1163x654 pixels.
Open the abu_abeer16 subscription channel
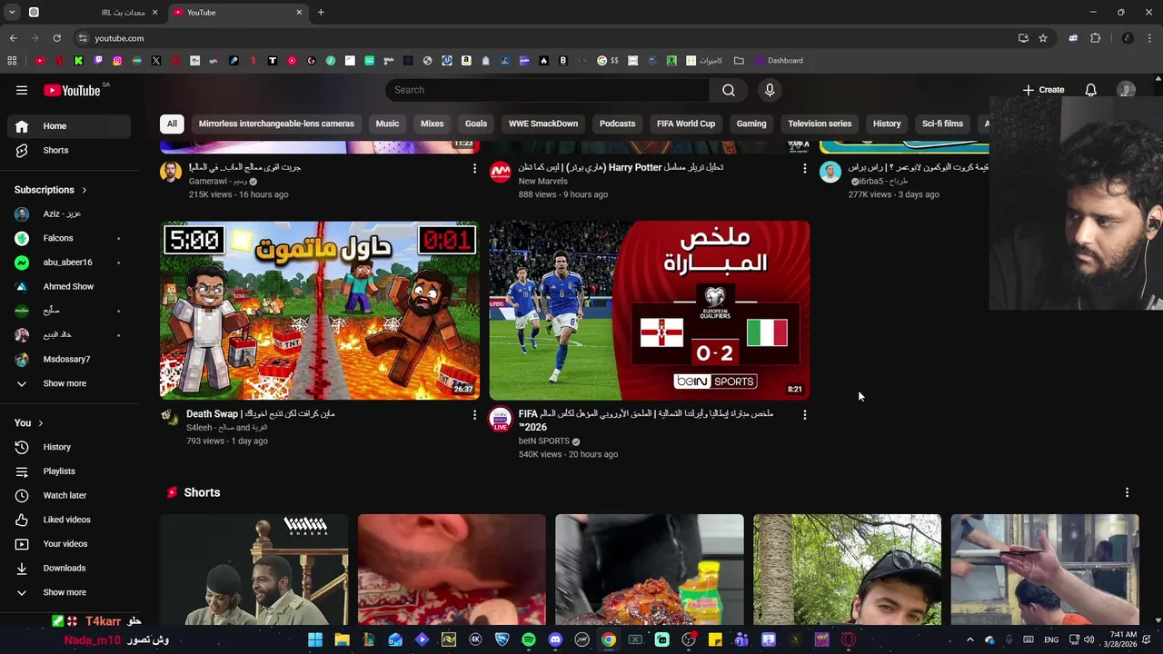(69, 263)
